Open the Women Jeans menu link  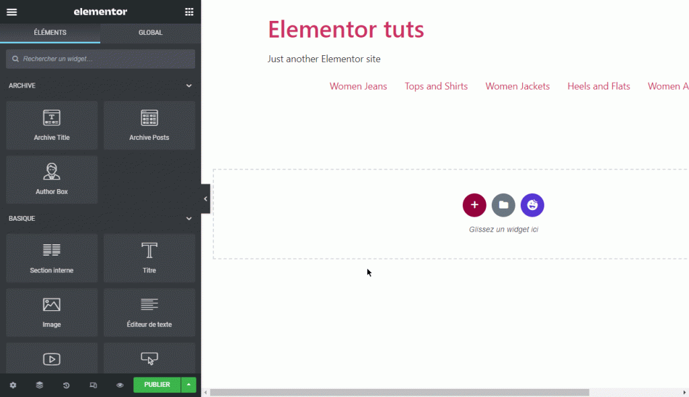(x=358, y=86)
